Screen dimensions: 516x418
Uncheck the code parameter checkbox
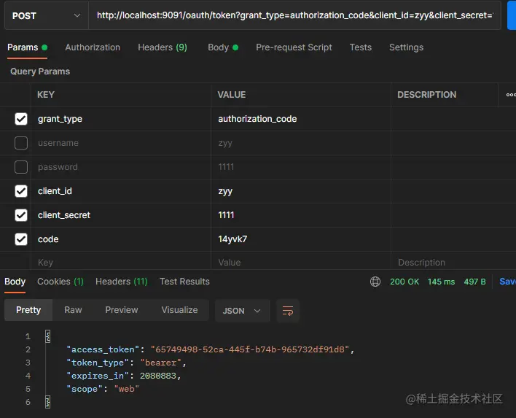pos(21,239)
